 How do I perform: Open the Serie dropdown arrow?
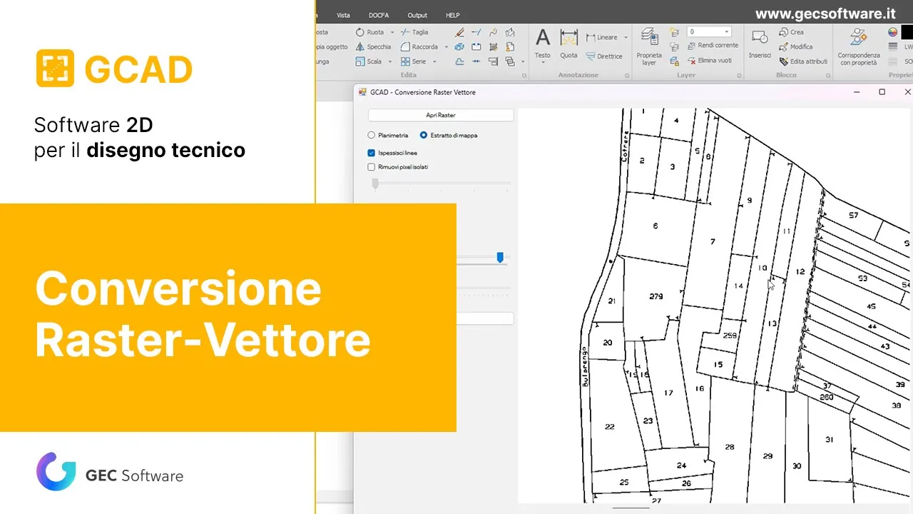tap(434, 61)
